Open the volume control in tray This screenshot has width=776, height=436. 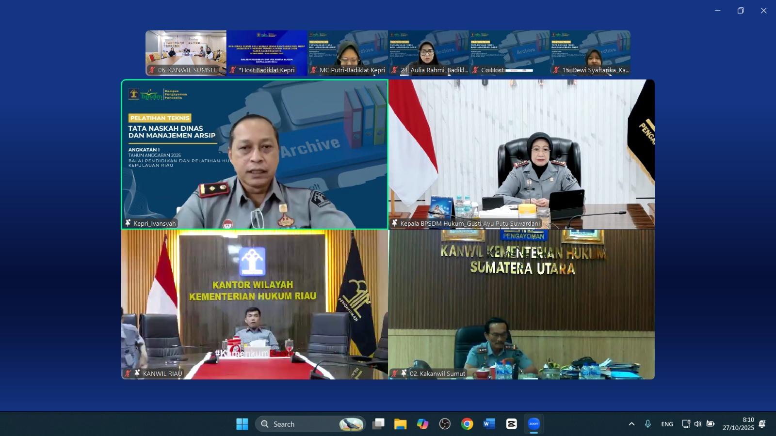coord(697,424)
